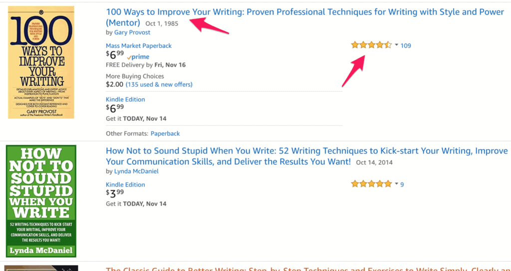Select Kindle Edition for Lynda McDaniel book

click(x=125, y=185)
